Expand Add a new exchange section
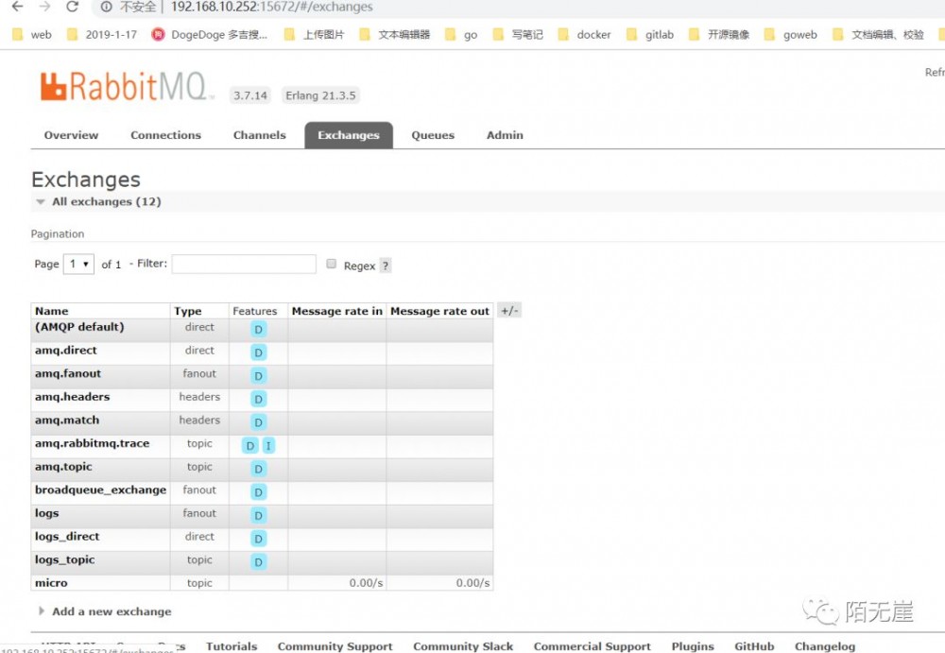The height and width of the screenshot is (653, 945). pos(105,611)
